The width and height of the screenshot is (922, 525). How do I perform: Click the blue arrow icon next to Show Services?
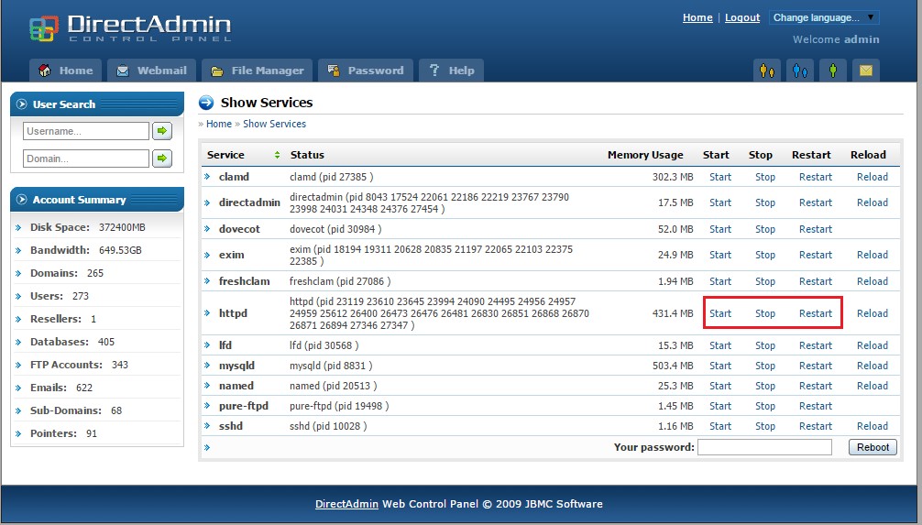[x=206, y=103]
